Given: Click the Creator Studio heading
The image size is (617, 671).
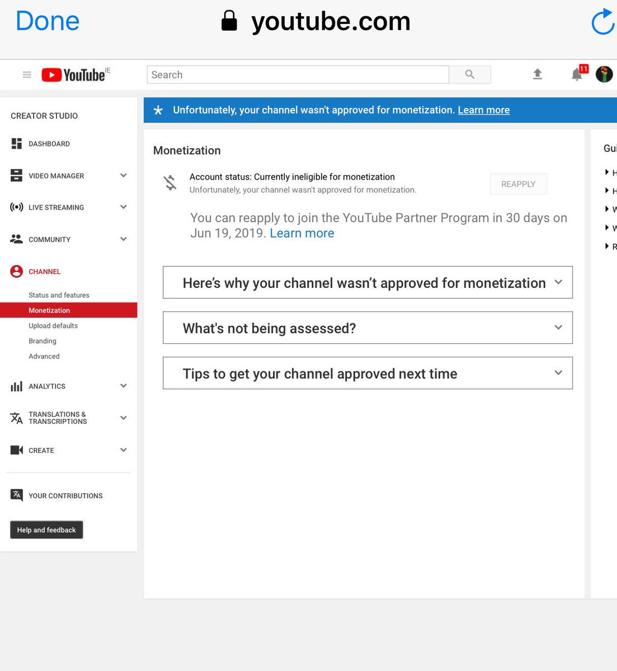Looking at the screenshot, I should pos(44,116).
